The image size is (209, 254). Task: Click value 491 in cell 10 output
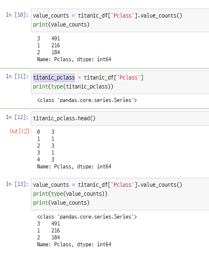[56, 39]
